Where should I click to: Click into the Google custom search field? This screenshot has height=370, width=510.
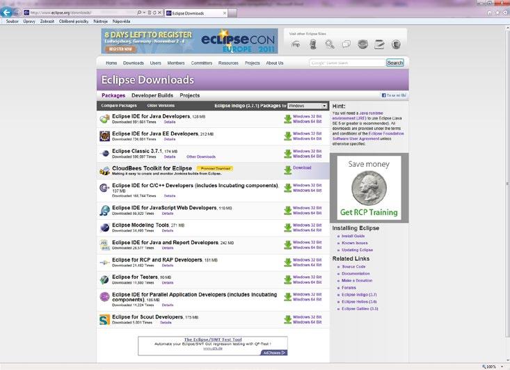click(x=347, y=63)
